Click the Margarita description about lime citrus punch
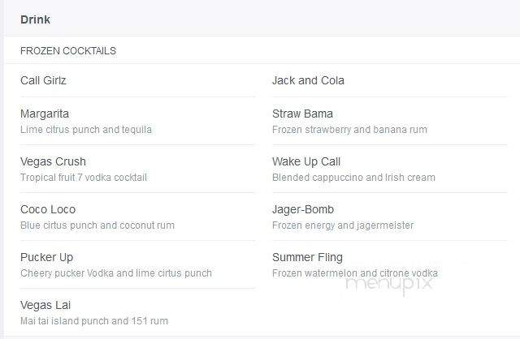520x339 pixels. pos(86,130)
